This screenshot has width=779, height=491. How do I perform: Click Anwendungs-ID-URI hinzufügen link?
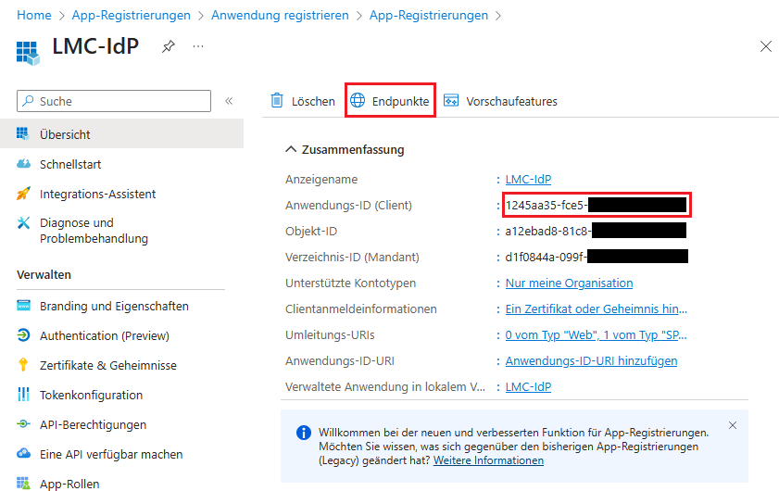click(591, 360)
